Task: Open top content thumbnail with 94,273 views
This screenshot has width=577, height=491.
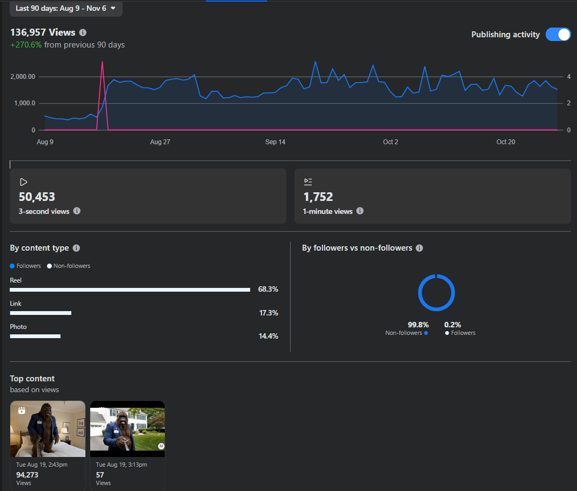Action: pos(48,429)
